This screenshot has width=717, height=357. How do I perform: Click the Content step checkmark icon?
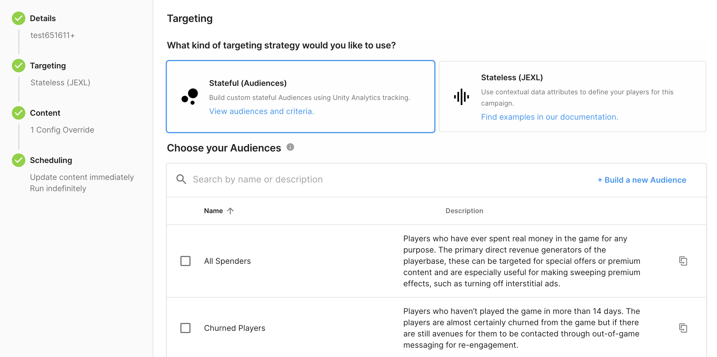[19, 113]
